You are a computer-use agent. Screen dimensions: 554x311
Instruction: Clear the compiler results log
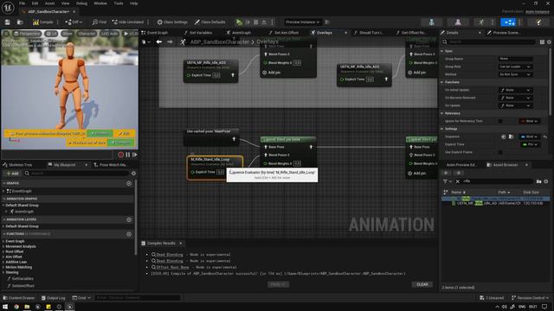[x=422, y=284]
